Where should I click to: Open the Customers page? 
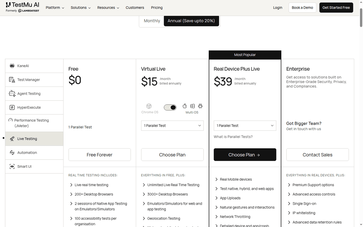click(135, 8)
